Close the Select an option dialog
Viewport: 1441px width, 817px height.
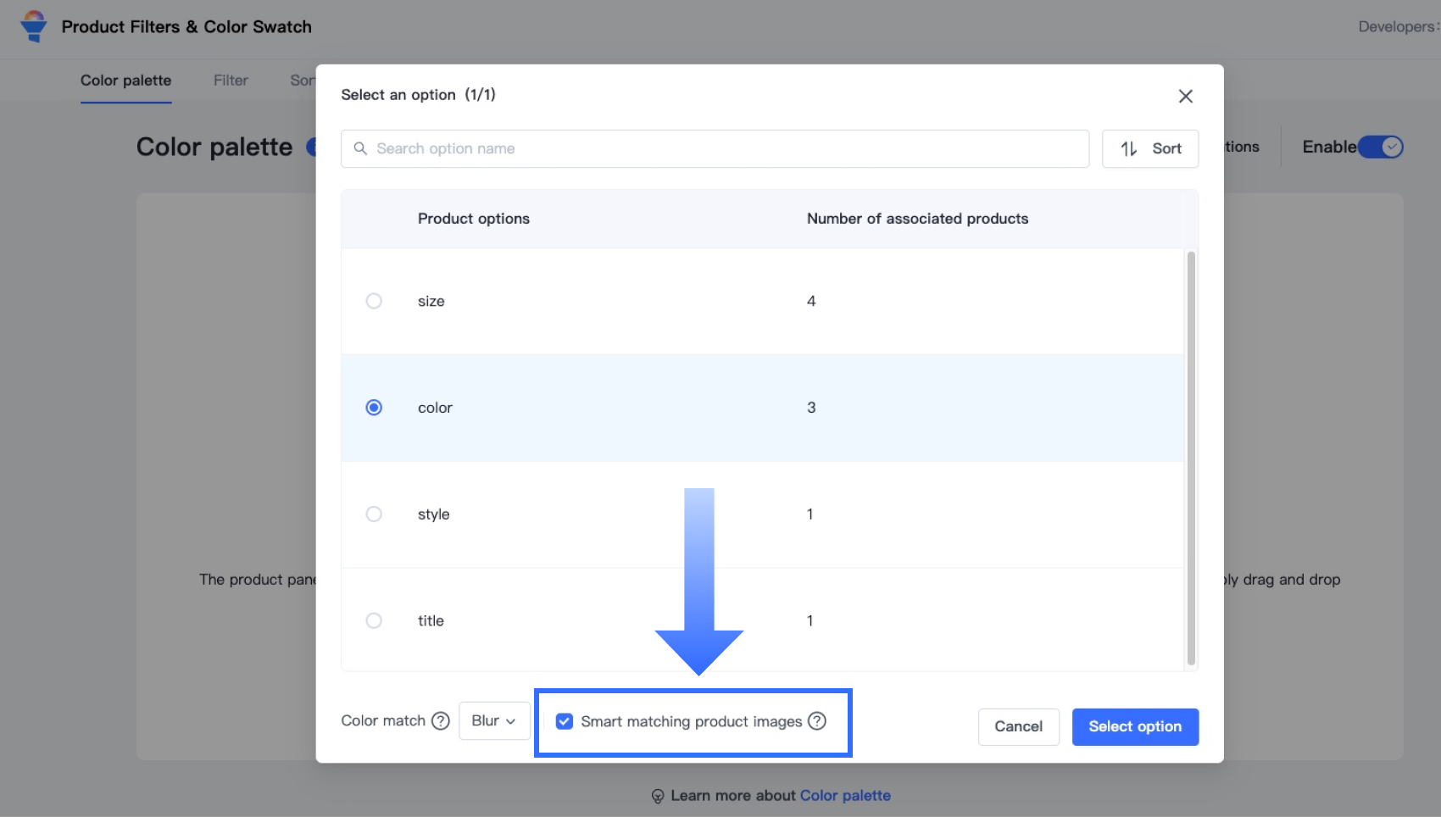point(1185,97)
